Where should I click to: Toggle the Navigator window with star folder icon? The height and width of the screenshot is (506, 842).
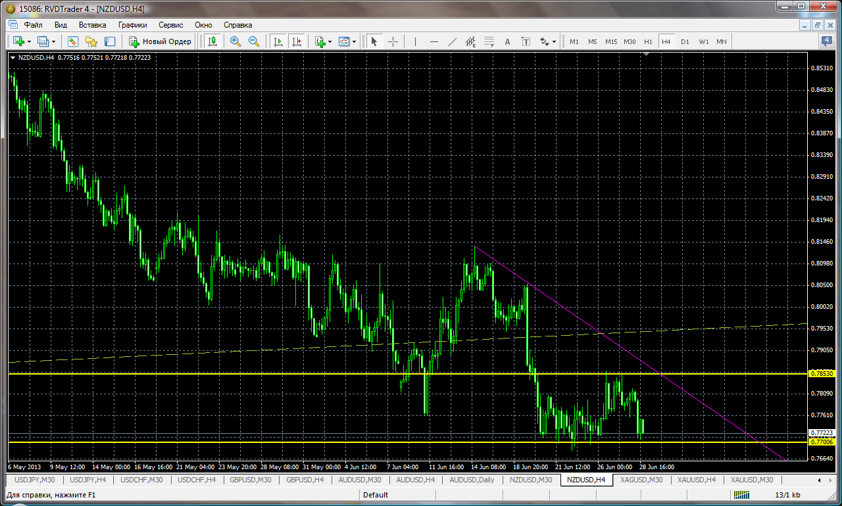pyautogui.click(x=91, y=41)
